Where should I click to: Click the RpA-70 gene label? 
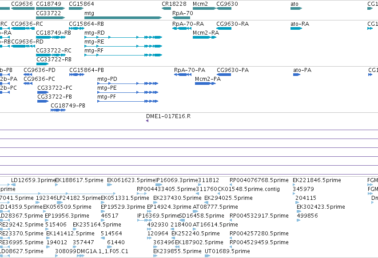point(183,13)
